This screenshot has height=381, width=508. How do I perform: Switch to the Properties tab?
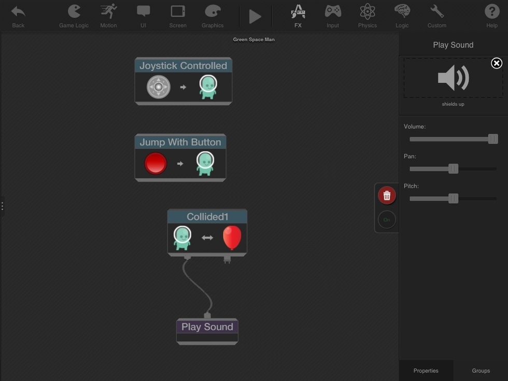pos(426,371)
